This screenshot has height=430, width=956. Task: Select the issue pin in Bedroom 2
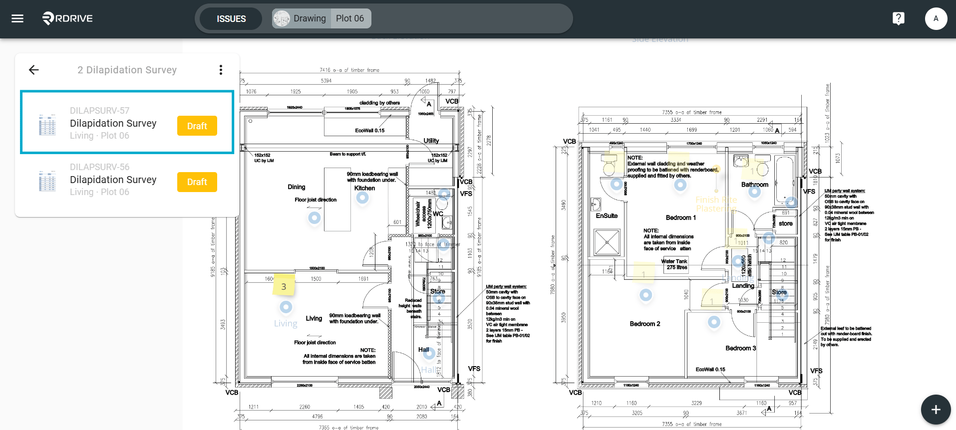click(645, 295)
